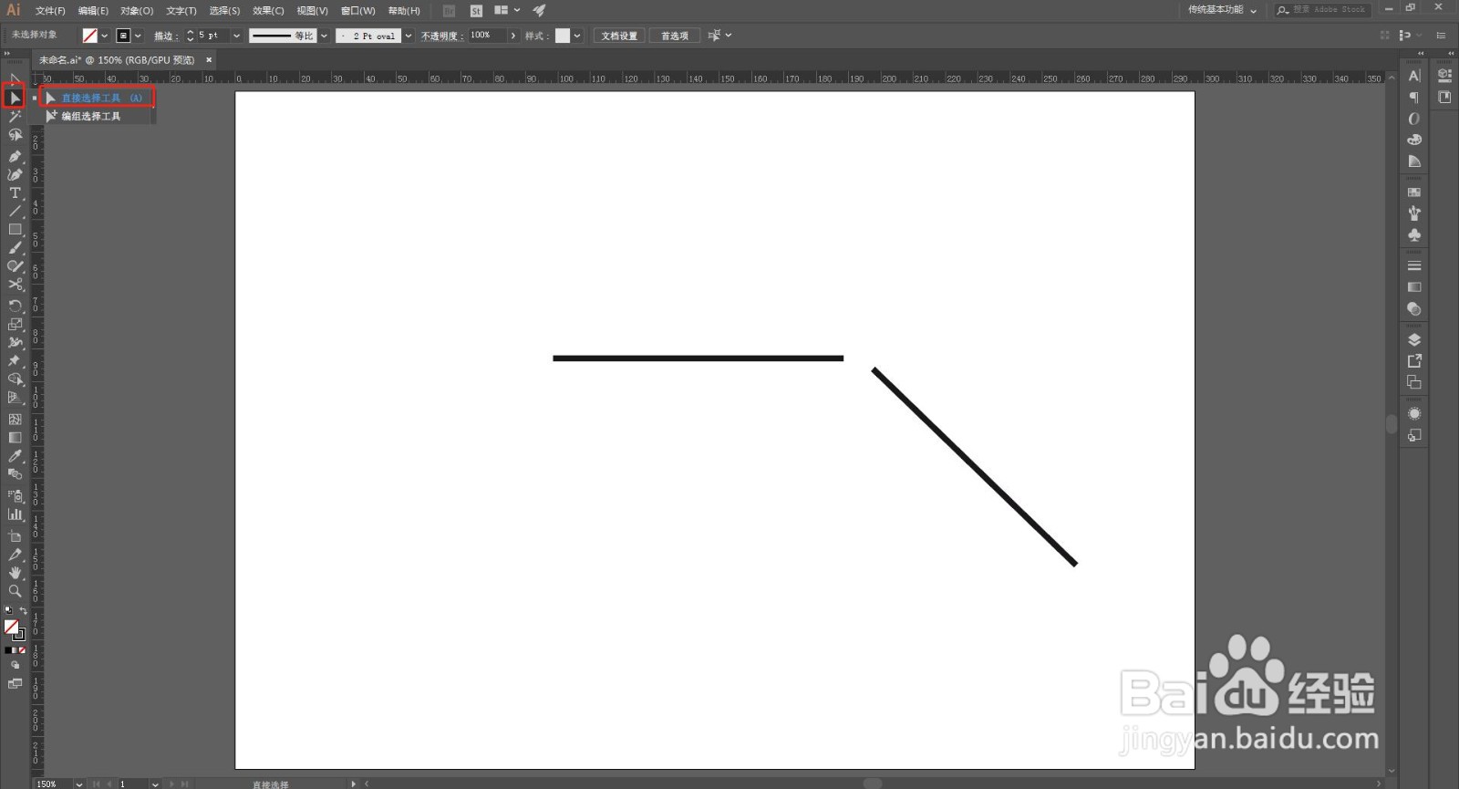Open stroke weight dropdown next to 5 pt
This screenshot has width=1459, height=789.
coord(236,36)
